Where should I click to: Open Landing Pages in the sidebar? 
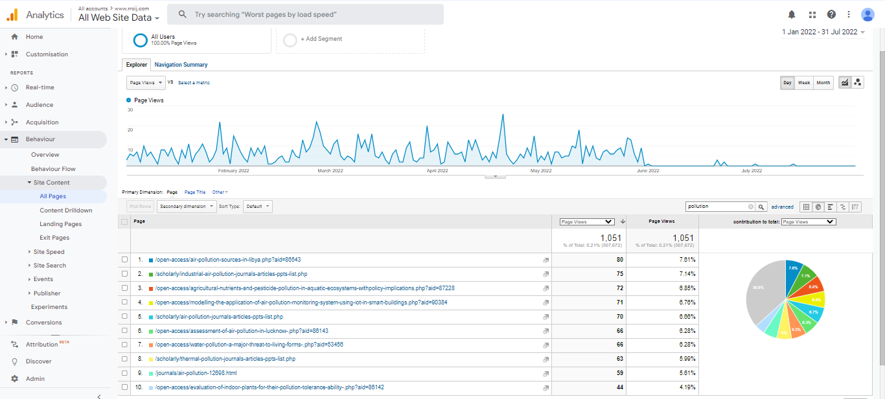pos(60,224)
